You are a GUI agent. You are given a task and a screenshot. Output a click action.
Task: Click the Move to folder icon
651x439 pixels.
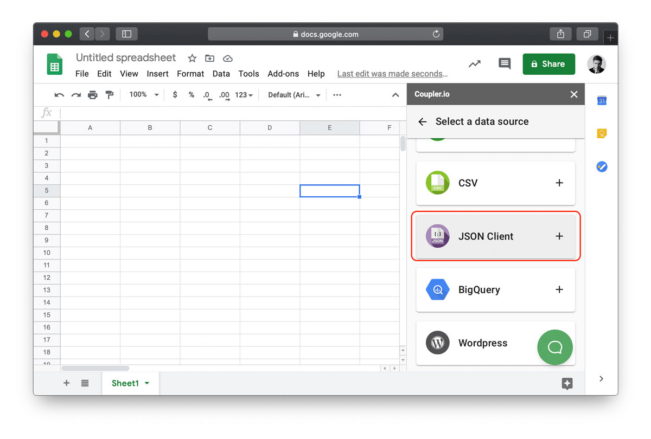(209, 59)
